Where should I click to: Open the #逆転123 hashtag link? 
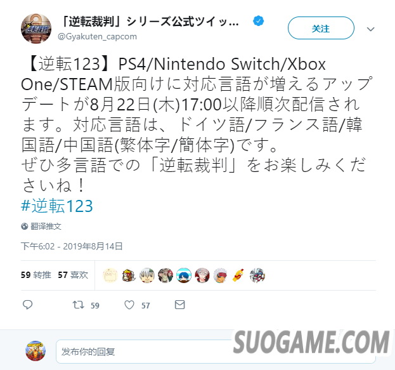(57, 206)
